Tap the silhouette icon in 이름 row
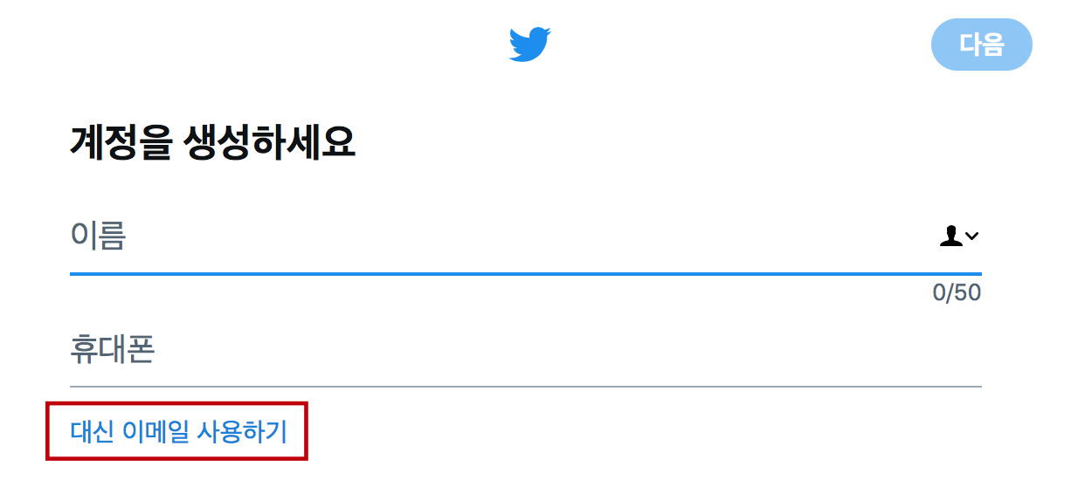Image resolution: width=1078 pixels, height=494 pixels. pos(950,236)
